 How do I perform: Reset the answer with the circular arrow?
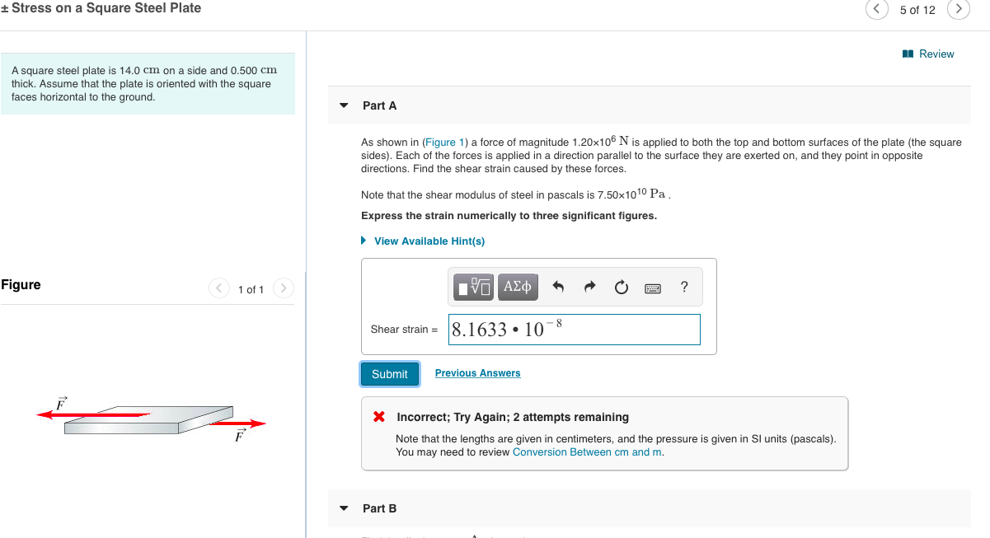pyautogui.click(x=621, y=288)
